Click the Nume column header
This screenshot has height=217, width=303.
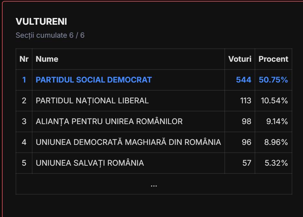click(x=47, y=59)
